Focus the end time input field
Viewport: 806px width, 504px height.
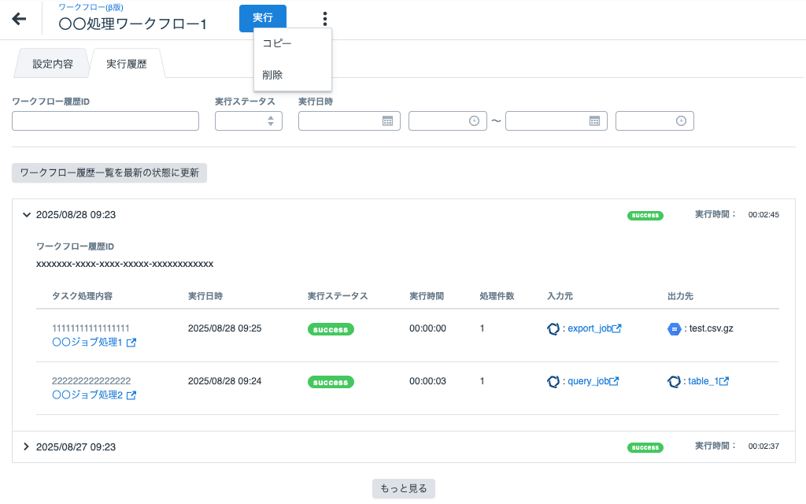[x=655, y=120]
